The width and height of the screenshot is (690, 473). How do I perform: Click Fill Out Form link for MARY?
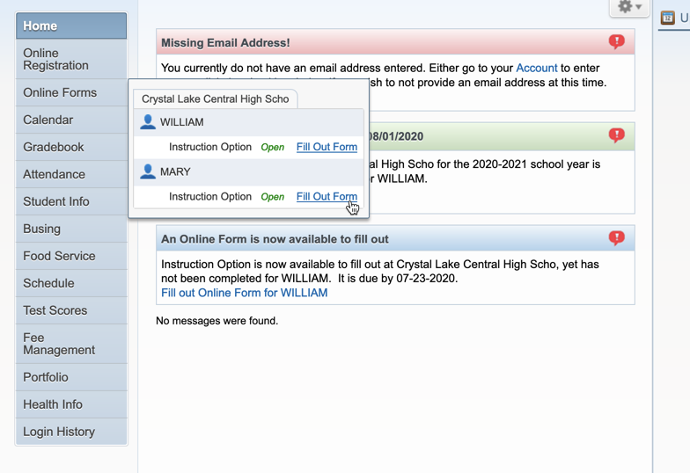click(327, 197)
